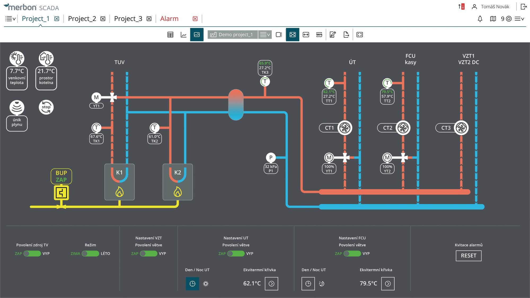
Task: Open the edit pencil icon
Action: (333, 35)
